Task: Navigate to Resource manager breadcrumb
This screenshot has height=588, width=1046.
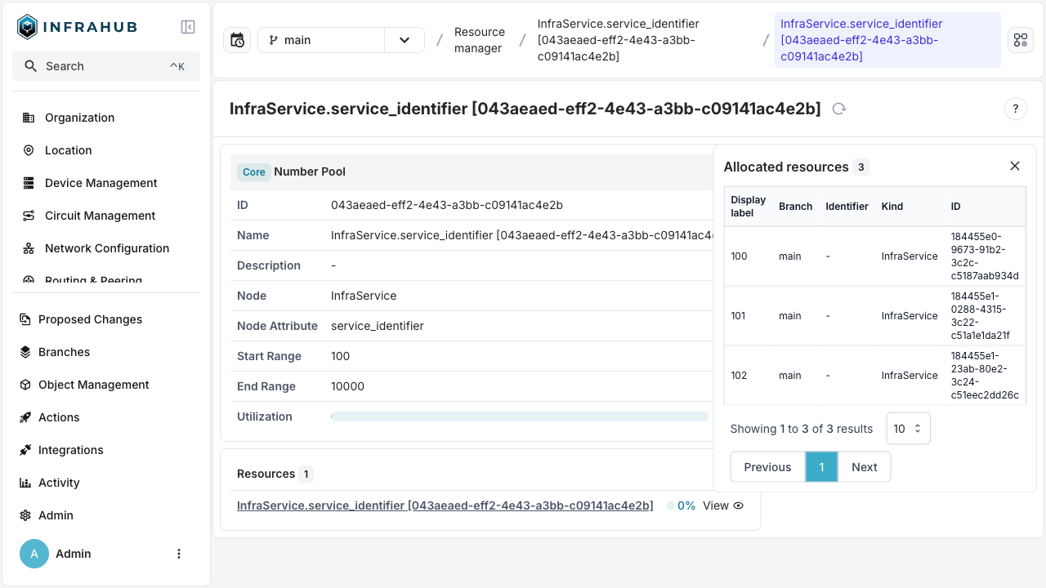Action: [x=480, y=39]
